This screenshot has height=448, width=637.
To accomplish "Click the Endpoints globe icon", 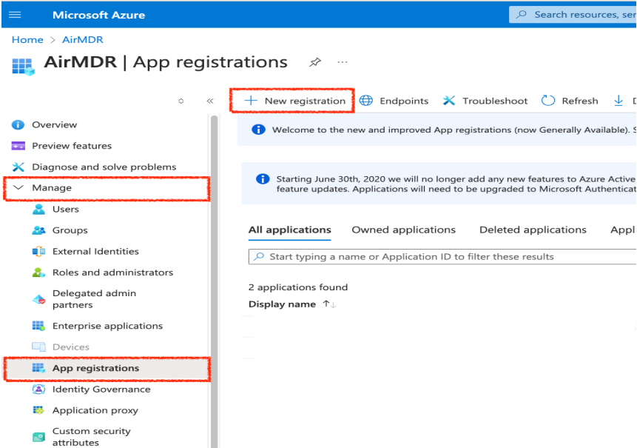I will coord(366,101).
